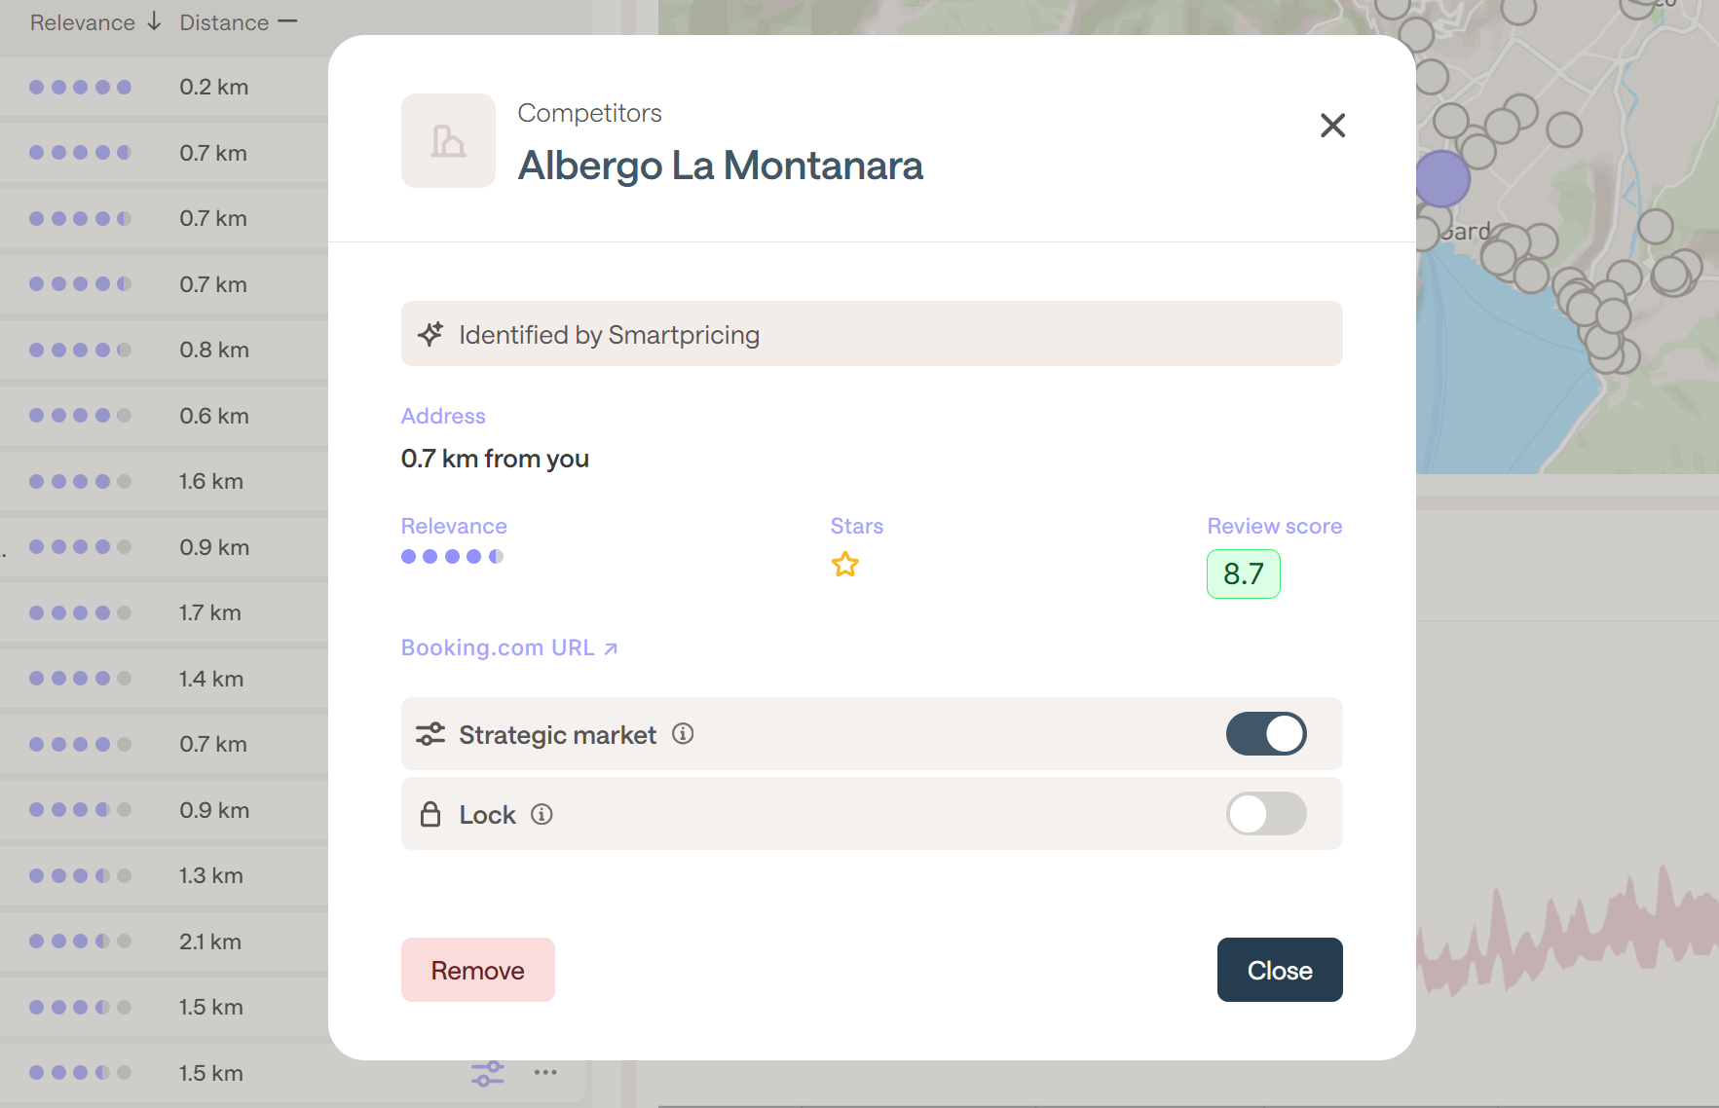Select the highlighted purple map marker
The height and width of the screenshot is (1108, 1719).
pyautogui.click(x=1441, y=179)
